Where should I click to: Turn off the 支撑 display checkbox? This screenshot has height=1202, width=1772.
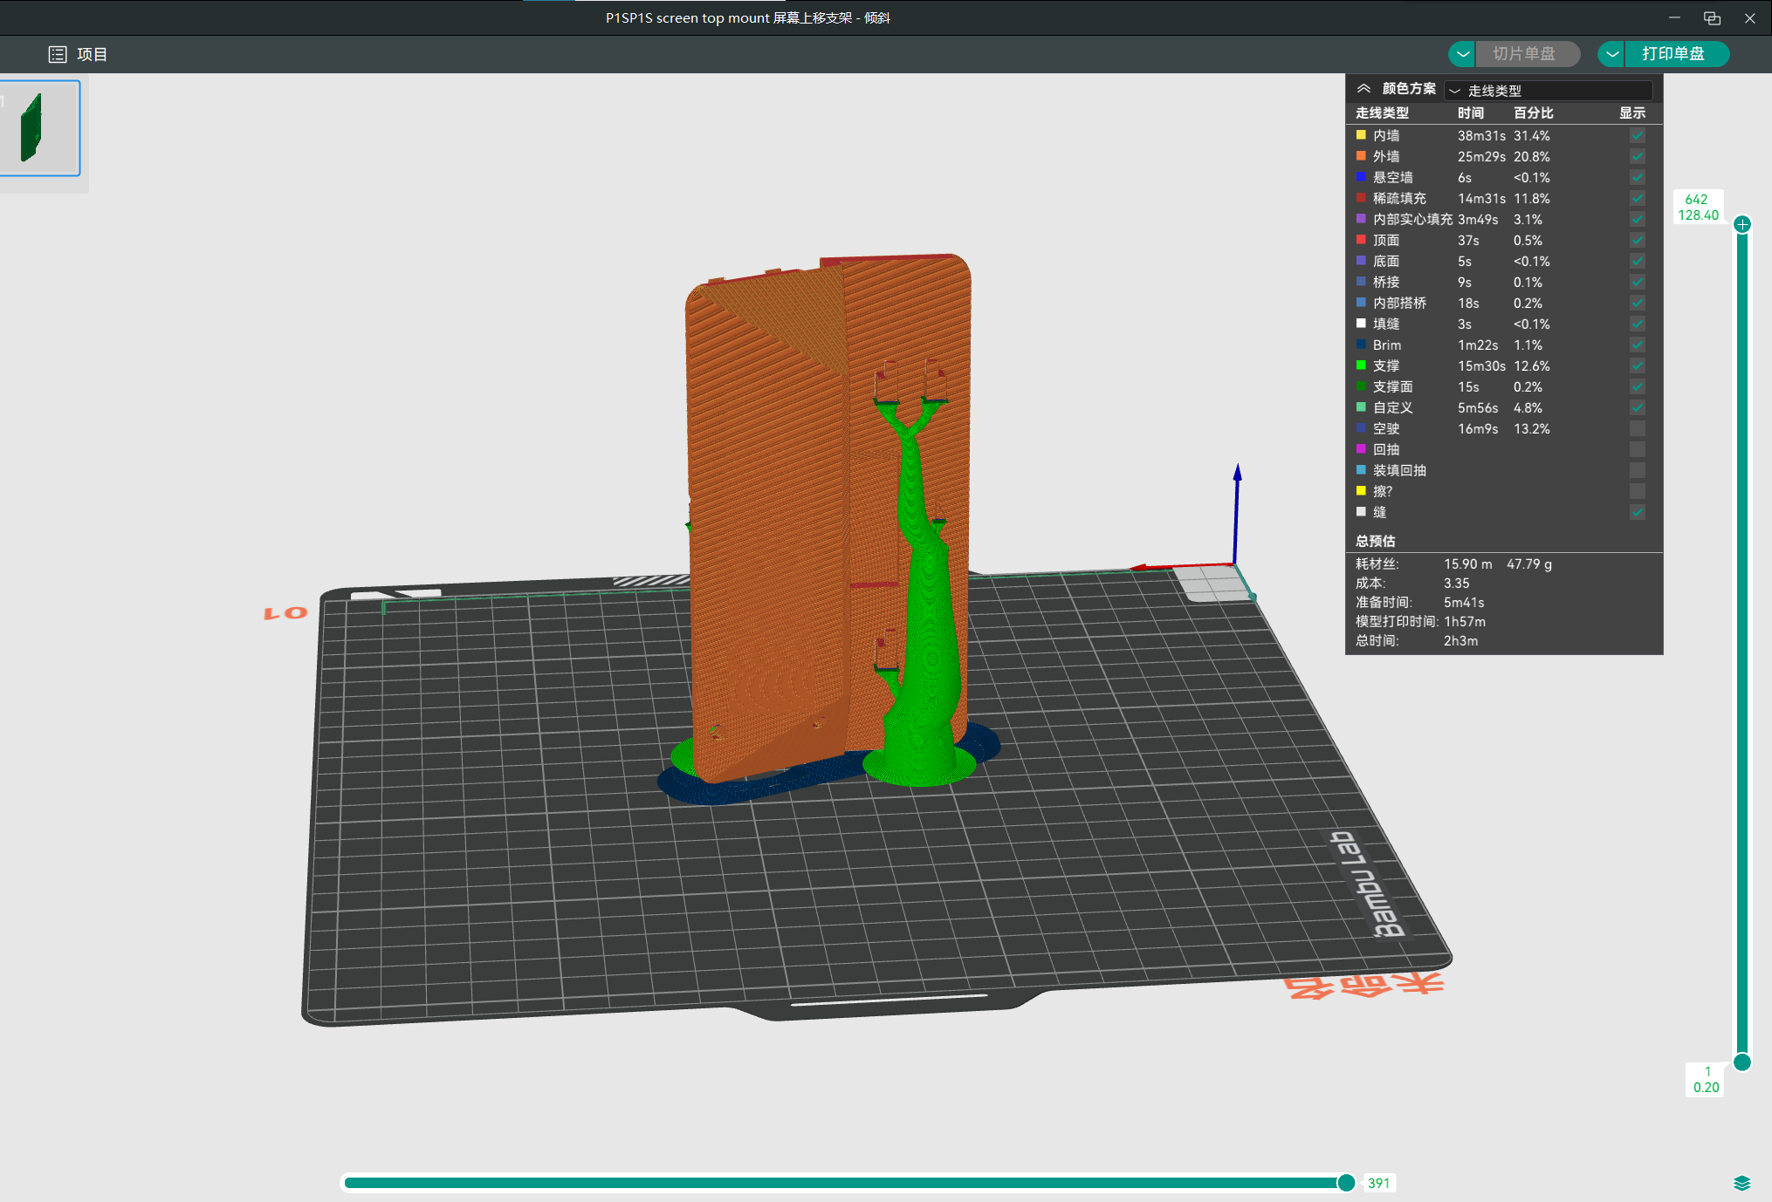click(1637, 365)
